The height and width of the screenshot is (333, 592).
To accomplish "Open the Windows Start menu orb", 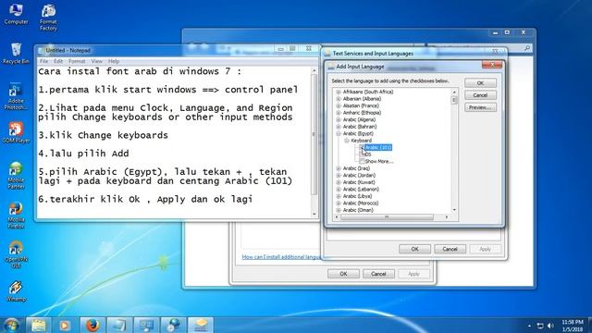I will (x=11, y=325).
